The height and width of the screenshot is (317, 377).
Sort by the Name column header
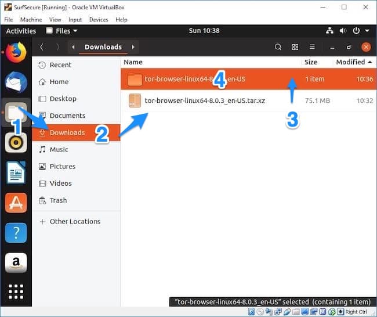[x=133, y=62]
